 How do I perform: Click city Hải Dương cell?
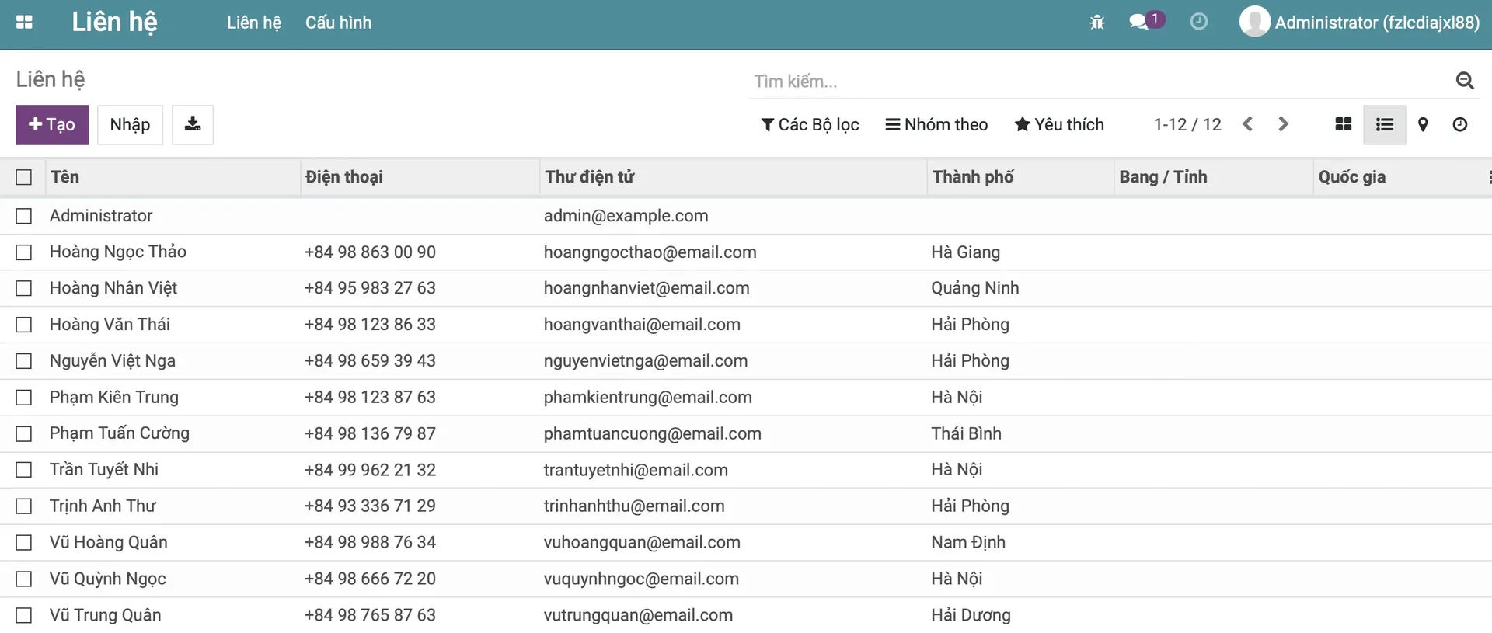coord(971,615)
